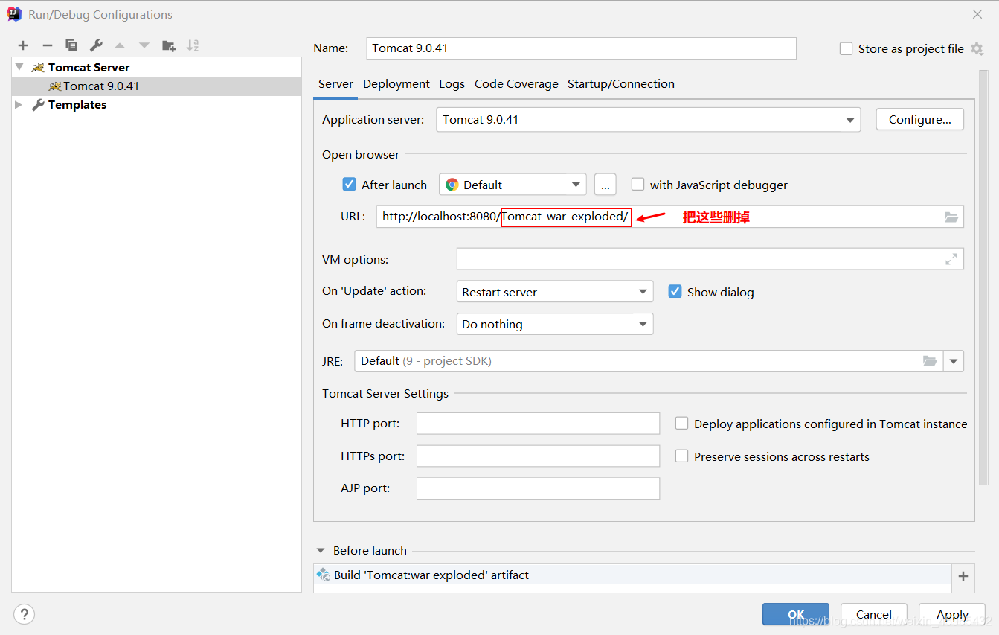Click the AJP port field
The height and width of the screenshot is (635, 999).
click(x=539, y=488)
